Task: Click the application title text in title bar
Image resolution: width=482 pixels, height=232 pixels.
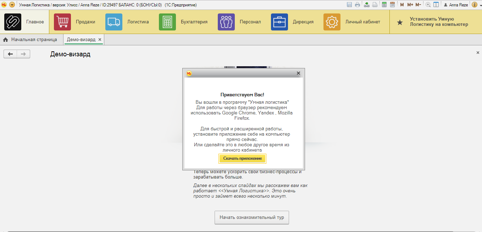Action: click(108, 5)
